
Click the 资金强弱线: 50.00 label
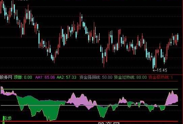96,77
